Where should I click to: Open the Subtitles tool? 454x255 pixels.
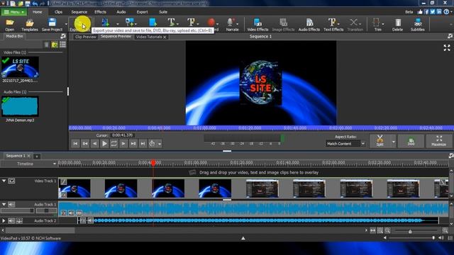click(418, 24)
